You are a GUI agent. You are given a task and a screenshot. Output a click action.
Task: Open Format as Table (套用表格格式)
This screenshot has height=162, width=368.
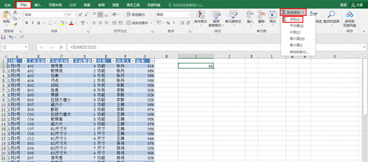(216, 19)
